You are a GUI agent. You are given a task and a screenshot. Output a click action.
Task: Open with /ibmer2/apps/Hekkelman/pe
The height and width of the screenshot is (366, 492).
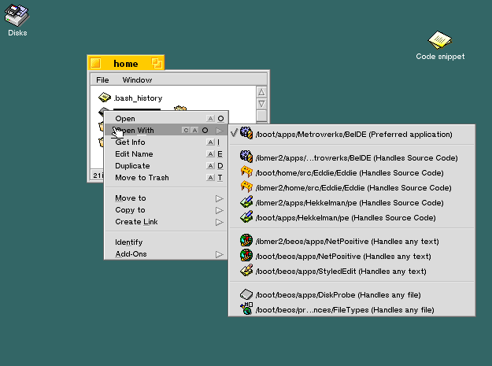(352, 203)
